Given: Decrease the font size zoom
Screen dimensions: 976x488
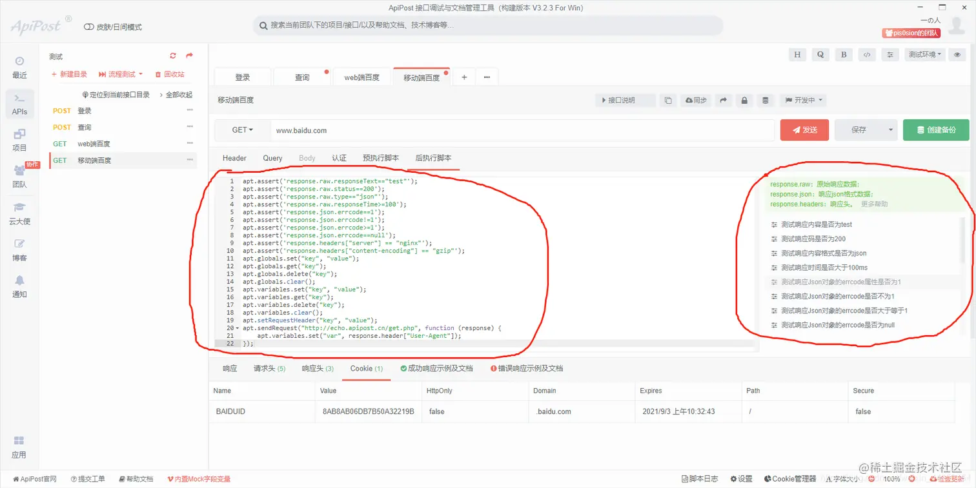Looking at the screenshot, I should (x=871, y=479).
